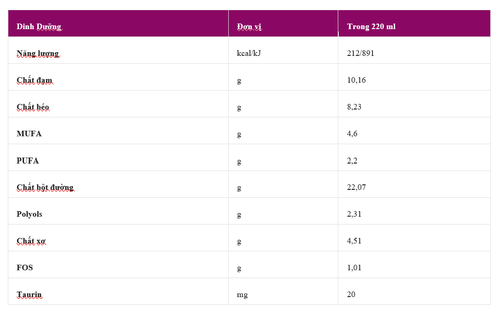The width and height of the screenshot is (500, 316).
Task: Click the 'kcal/kJ' unit cell
Action: pyautogui.click(x=249, y=53)
